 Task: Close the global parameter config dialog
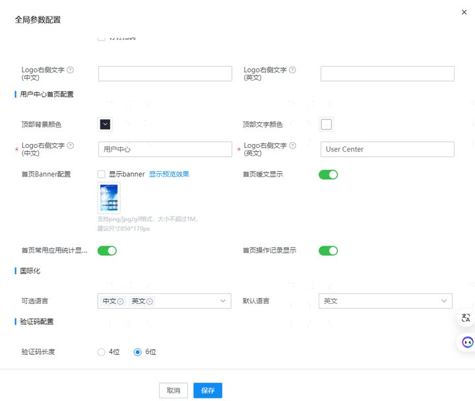(464, 12)
